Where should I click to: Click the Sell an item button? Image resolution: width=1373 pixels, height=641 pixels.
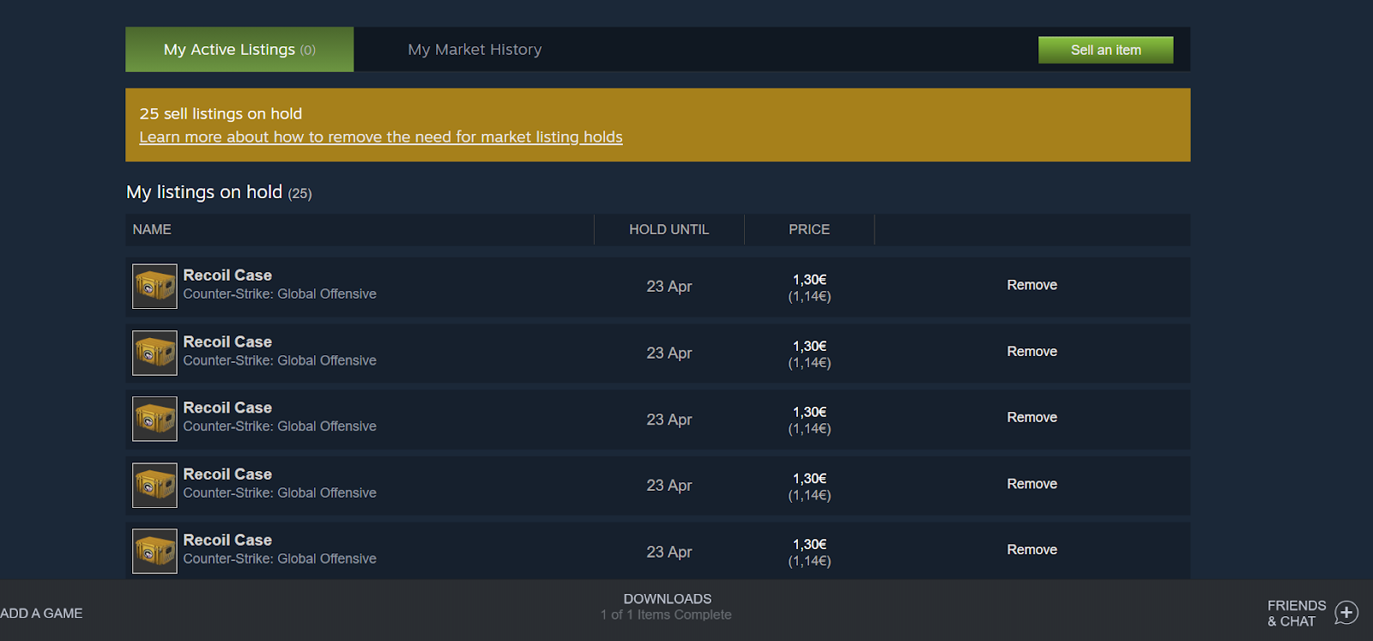pyautogui.click(x=1105, y=50)
